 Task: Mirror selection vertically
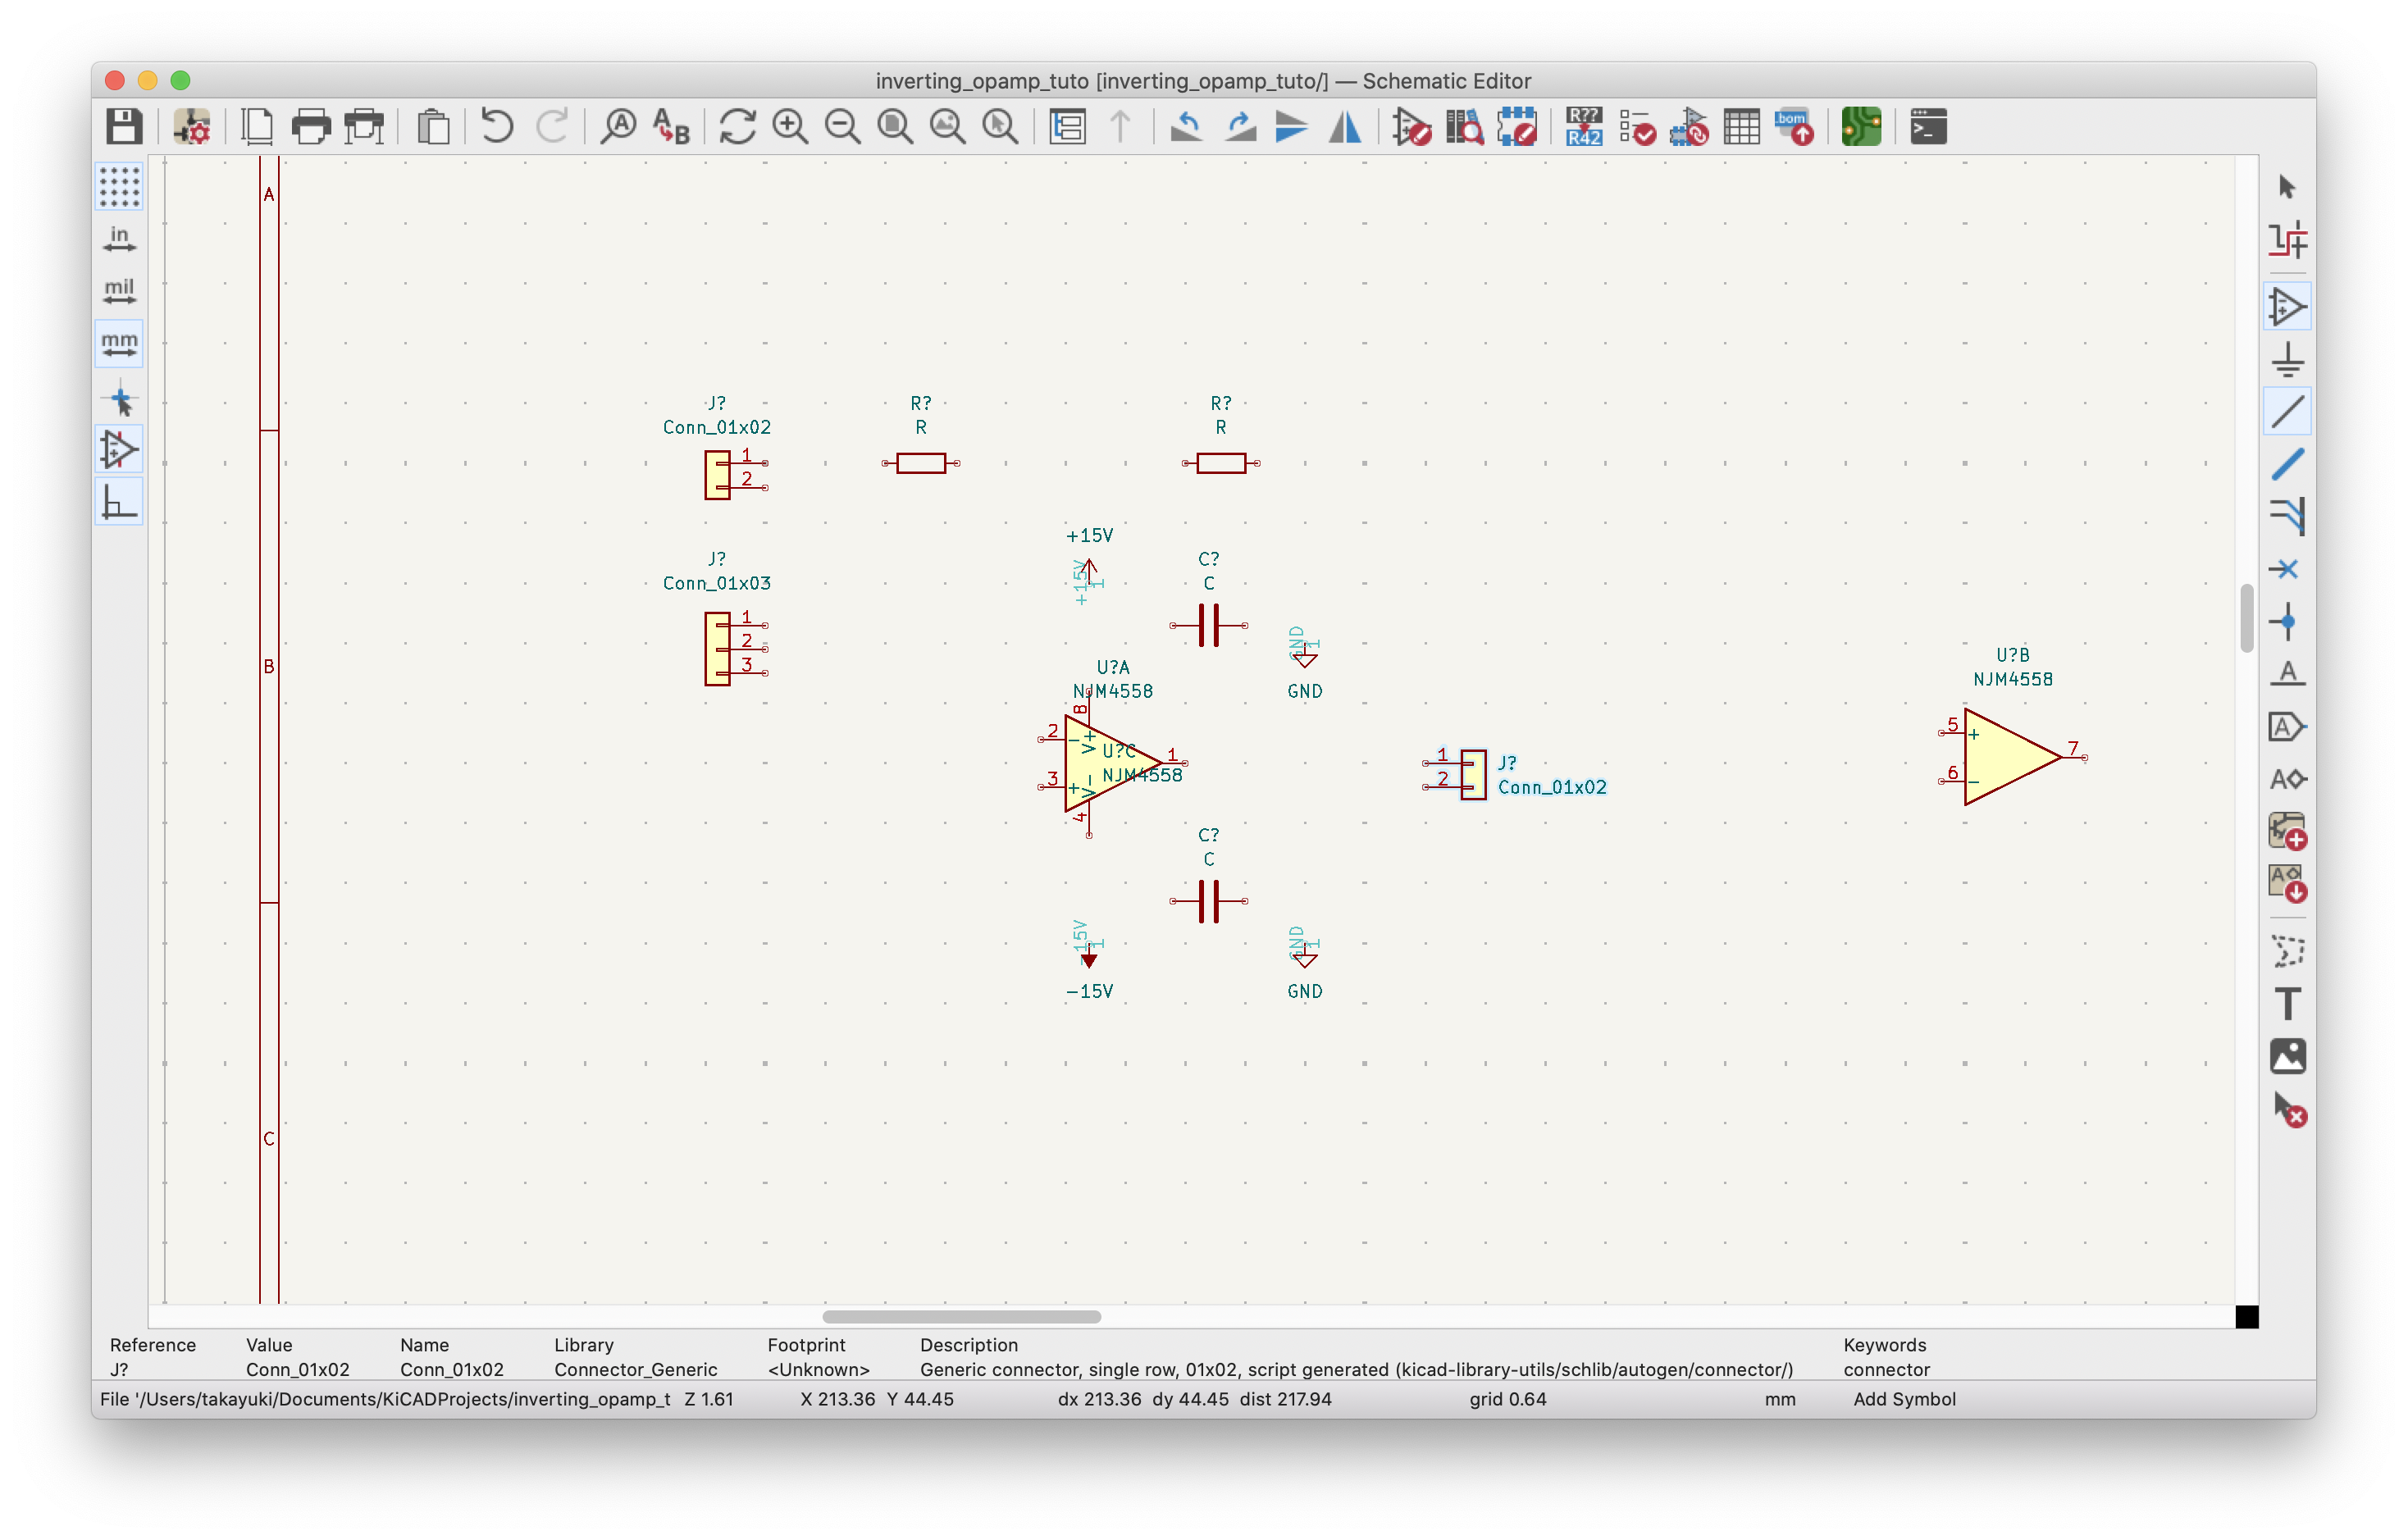[1292, 127]
